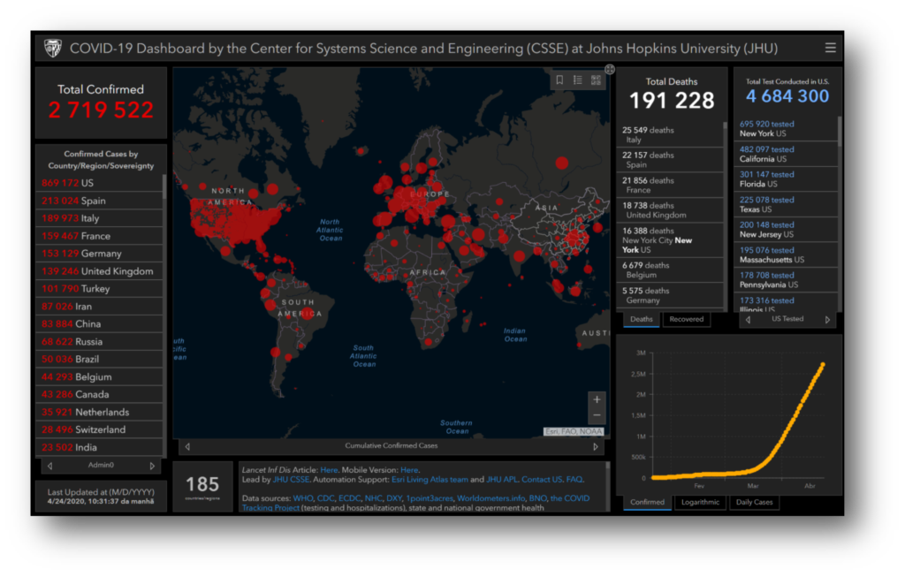
Task: Select '83 884 China' row
Action: [x=99, y=324]
